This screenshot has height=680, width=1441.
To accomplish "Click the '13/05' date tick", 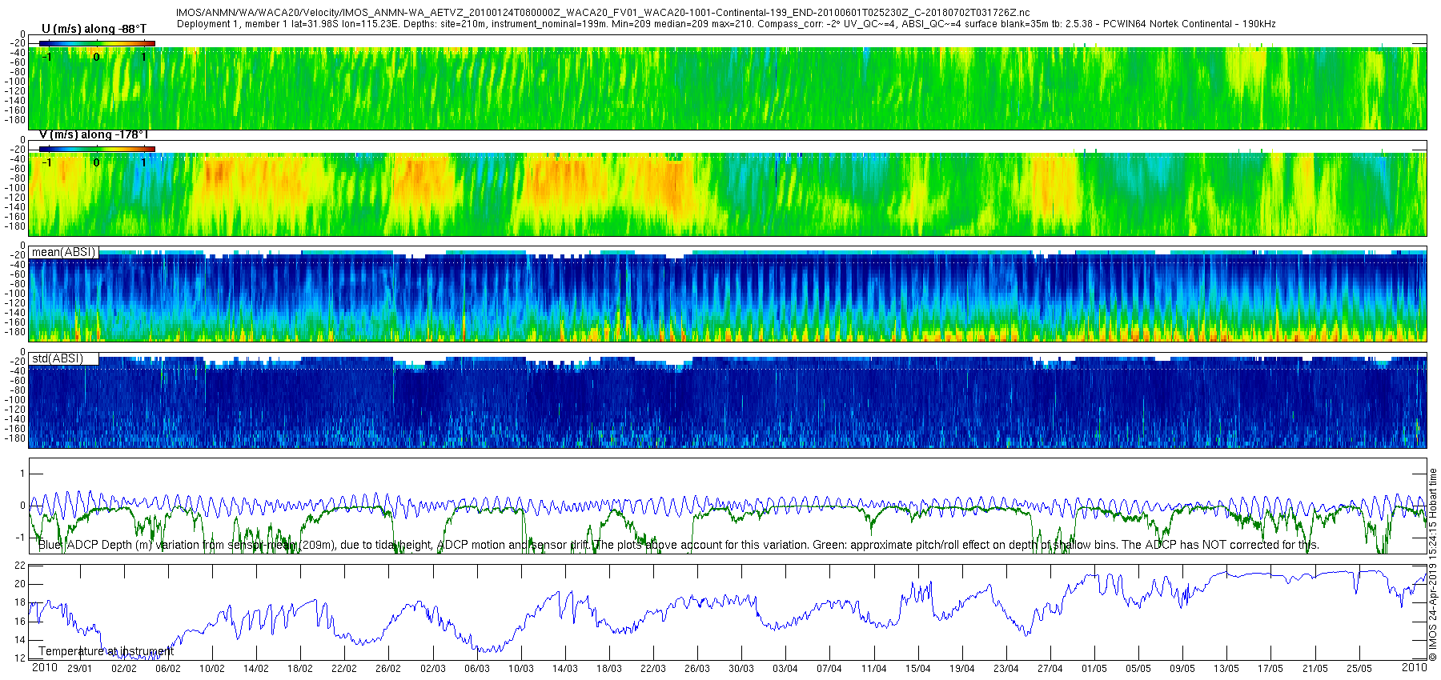I will pyautogui.click(x=1226, y=669).
